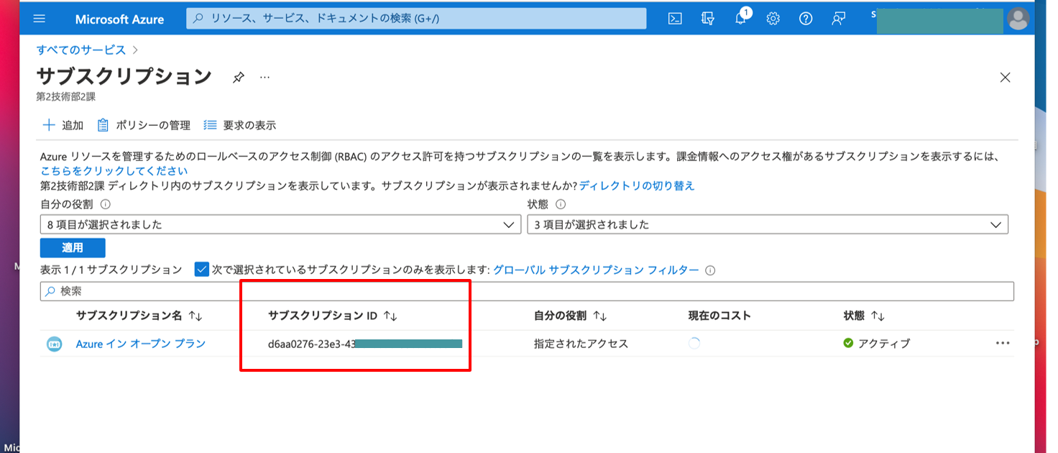This screenshot has height=453, width=1058.
Task: Click the 指定されたアクセス role cell
Action: click(581, 344)
